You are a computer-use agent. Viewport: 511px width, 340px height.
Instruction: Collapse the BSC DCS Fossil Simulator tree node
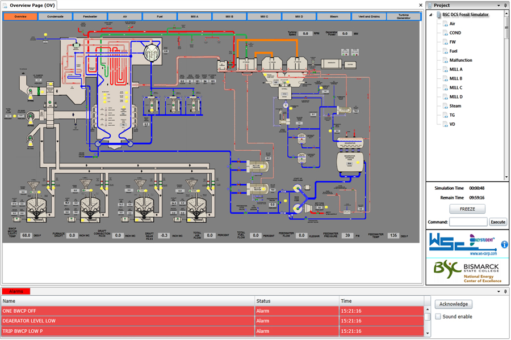click(431, 15)
